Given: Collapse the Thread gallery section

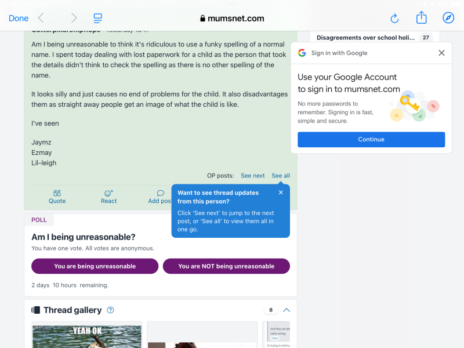Looking at the screenshot, I should click(287, 310).
